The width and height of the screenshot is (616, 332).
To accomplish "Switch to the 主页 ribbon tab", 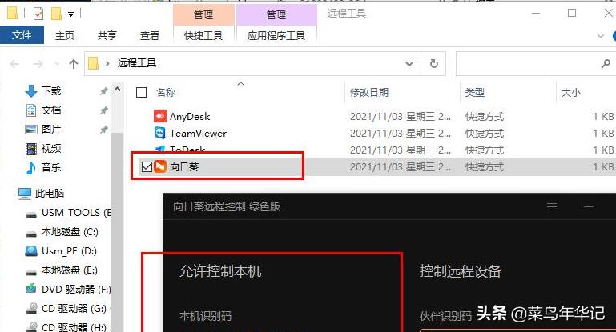I will click(65, 36).
